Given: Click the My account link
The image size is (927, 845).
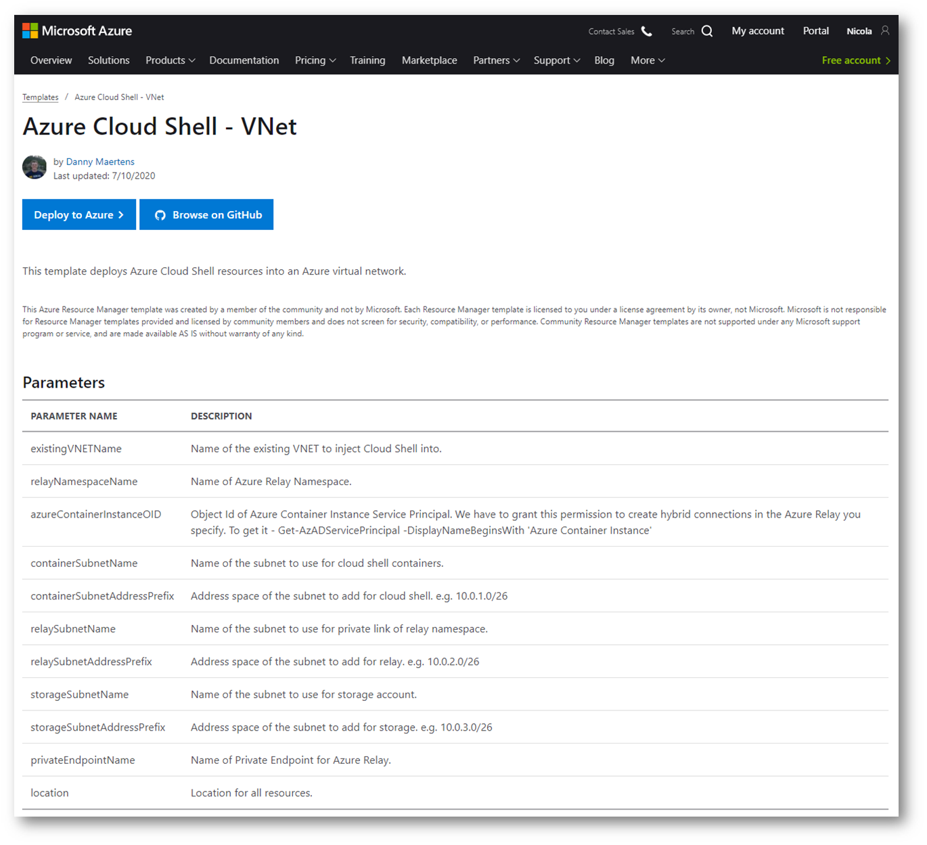Looking at the screenshot, I should (758, 31).
